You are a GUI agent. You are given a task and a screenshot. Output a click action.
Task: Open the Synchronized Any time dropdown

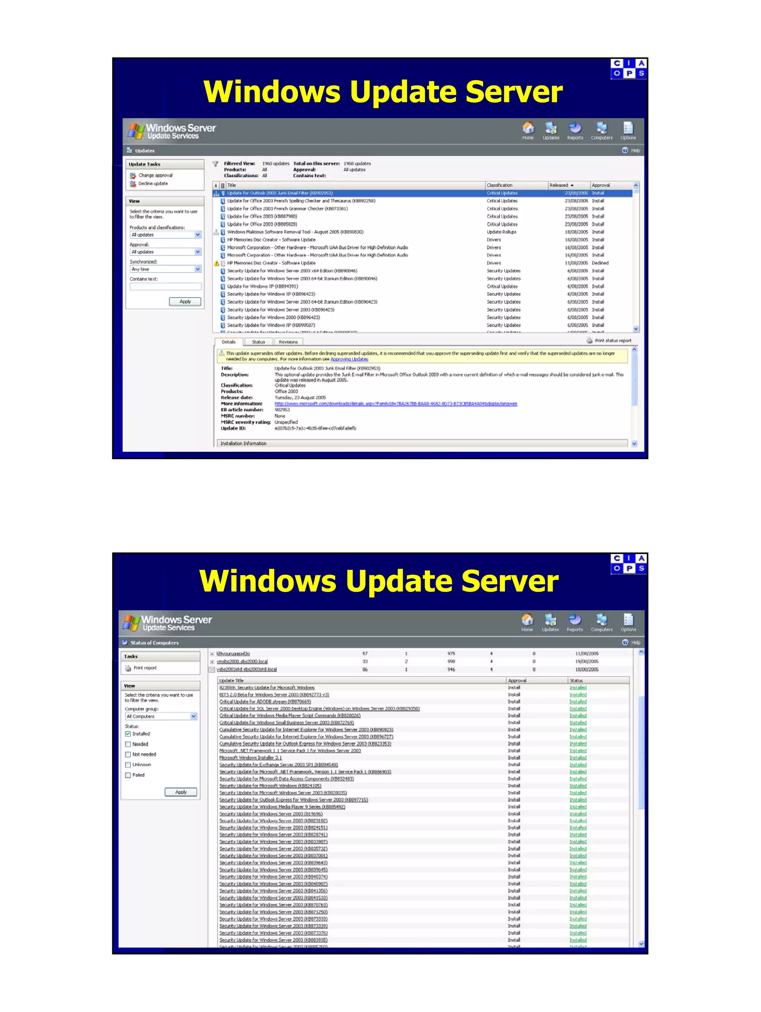click(x=198, y=269)
